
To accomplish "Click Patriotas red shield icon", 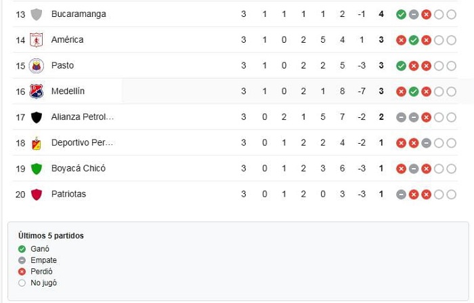I will (x=37, y=195).
